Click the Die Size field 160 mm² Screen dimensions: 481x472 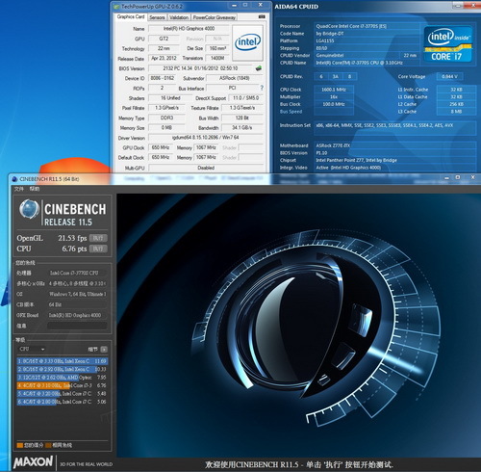coord(217,48)
